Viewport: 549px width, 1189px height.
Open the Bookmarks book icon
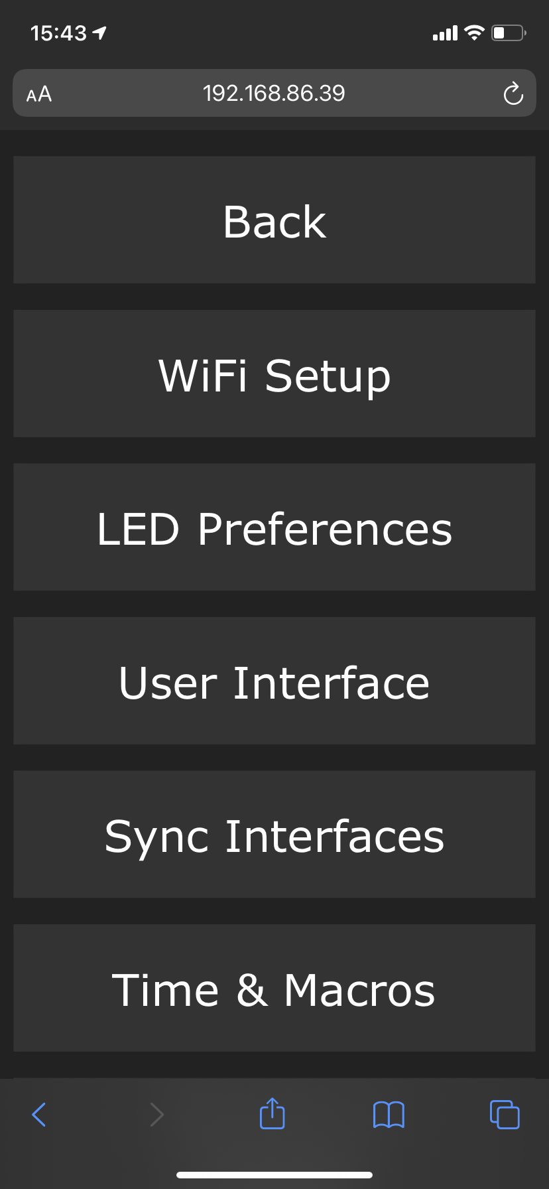[x=389, y=1114]
